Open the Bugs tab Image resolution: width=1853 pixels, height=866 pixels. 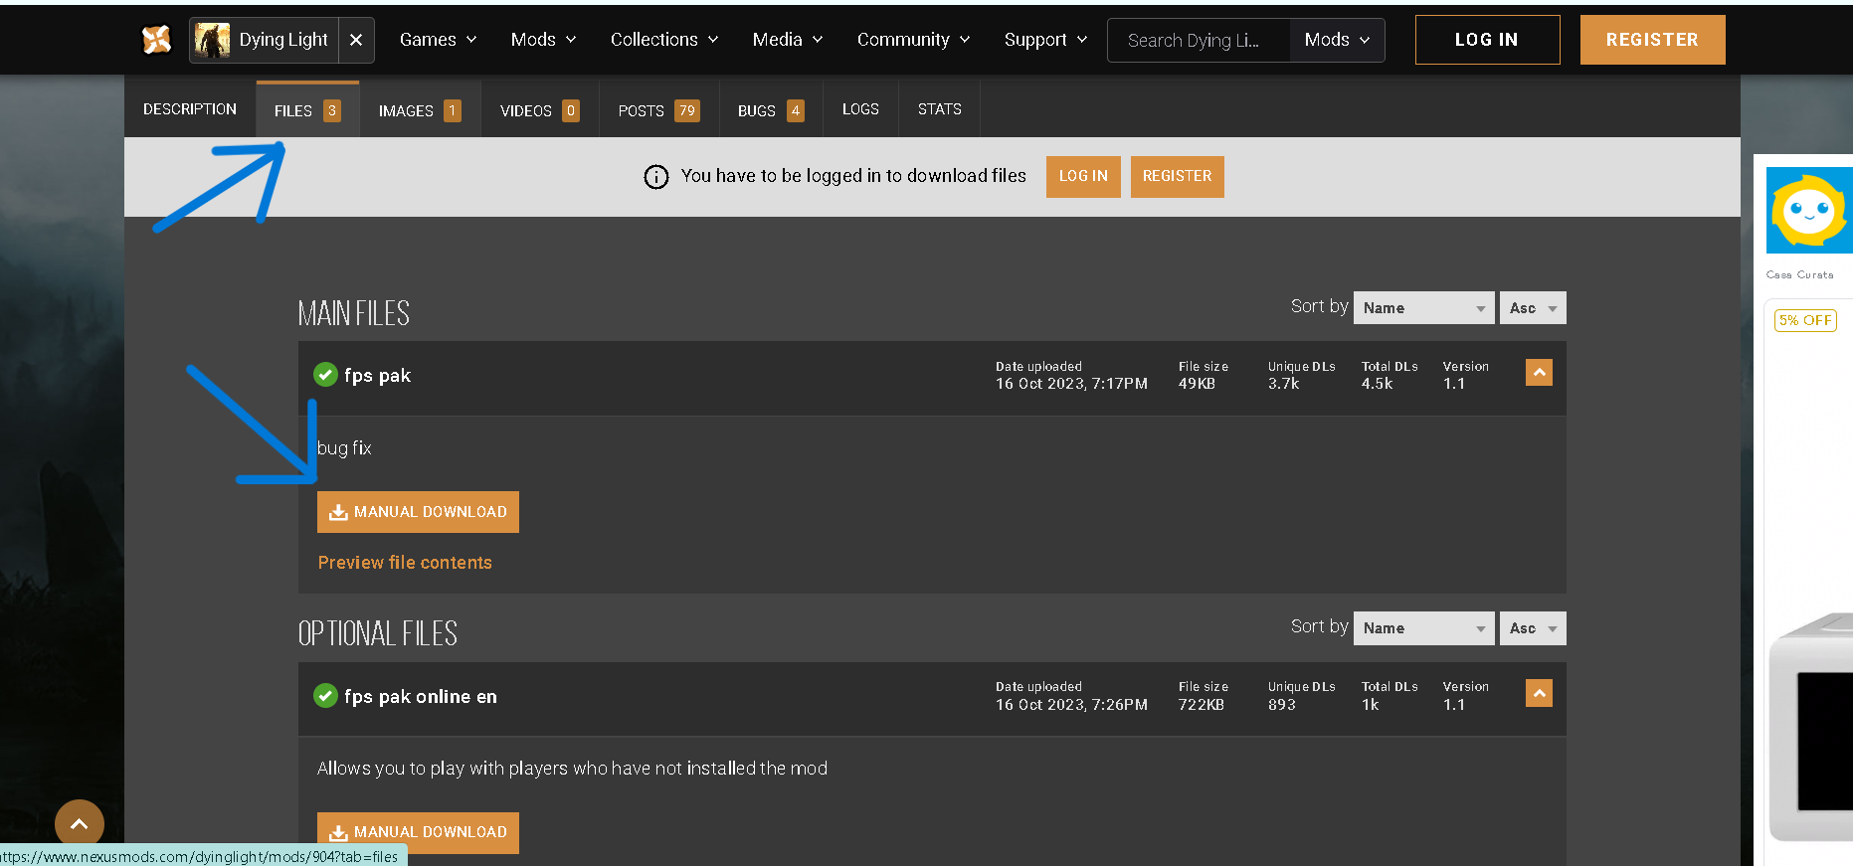point(771,110)
